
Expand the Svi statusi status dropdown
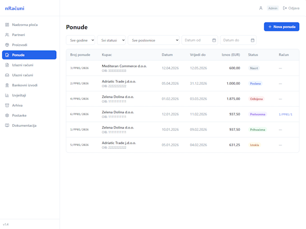[111, 40]
